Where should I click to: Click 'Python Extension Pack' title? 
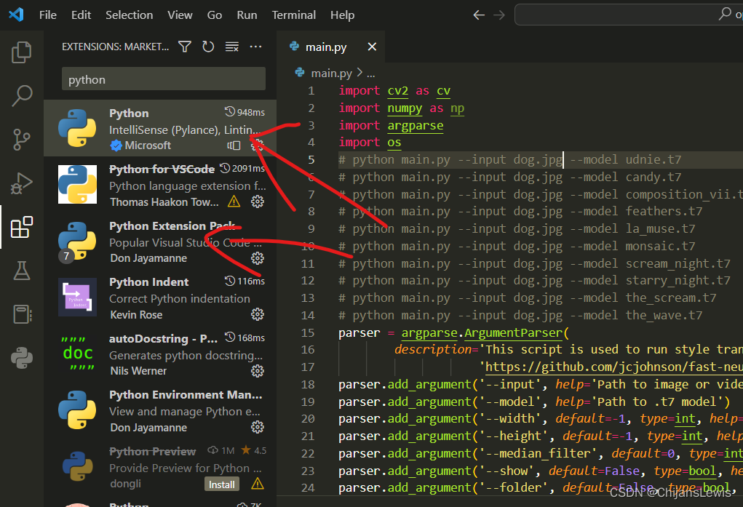[x=172, y=226]
